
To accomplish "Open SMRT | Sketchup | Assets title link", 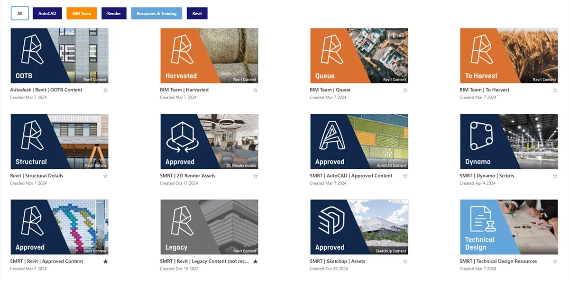I will [338, 262].
